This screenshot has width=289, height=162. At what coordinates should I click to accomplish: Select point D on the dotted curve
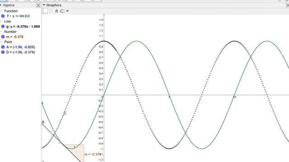click(x=65, y=113)
